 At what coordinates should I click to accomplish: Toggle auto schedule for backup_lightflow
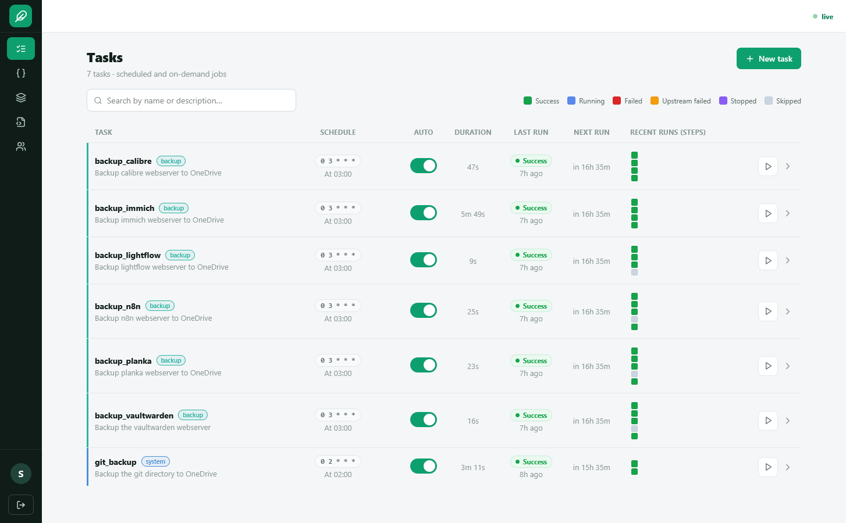424,260
